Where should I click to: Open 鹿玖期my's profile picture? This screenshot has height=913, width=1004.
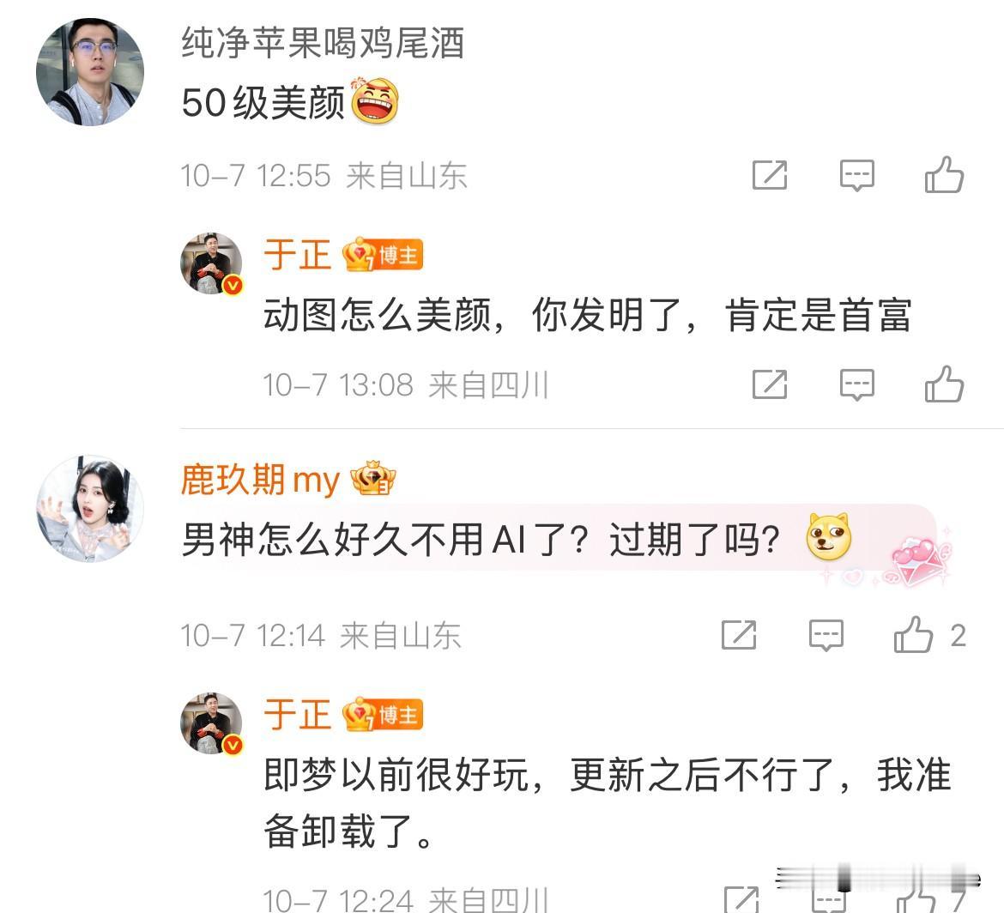[x=89, y=509]
